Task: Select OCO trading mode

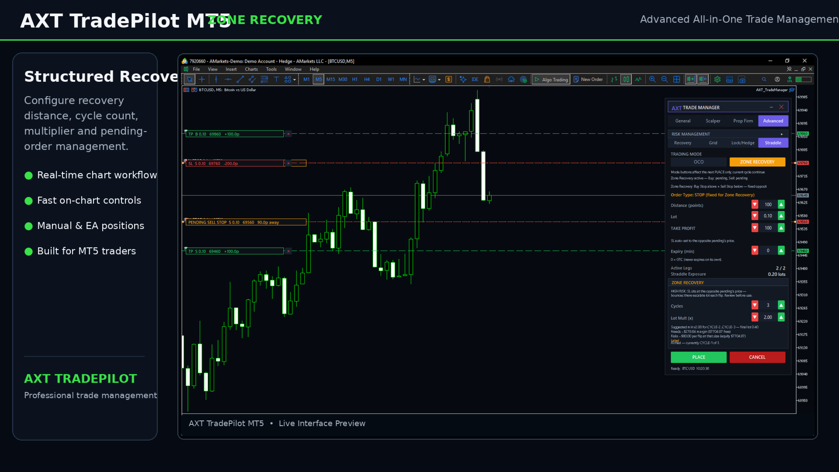Action: [699, 162]
